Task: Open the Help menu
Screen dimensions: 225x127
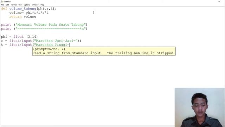Action: [42, 5]
